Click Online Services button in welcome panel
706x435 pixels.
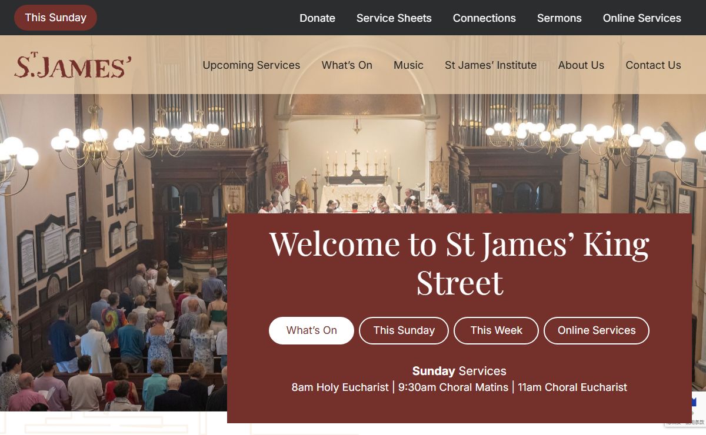597,330
